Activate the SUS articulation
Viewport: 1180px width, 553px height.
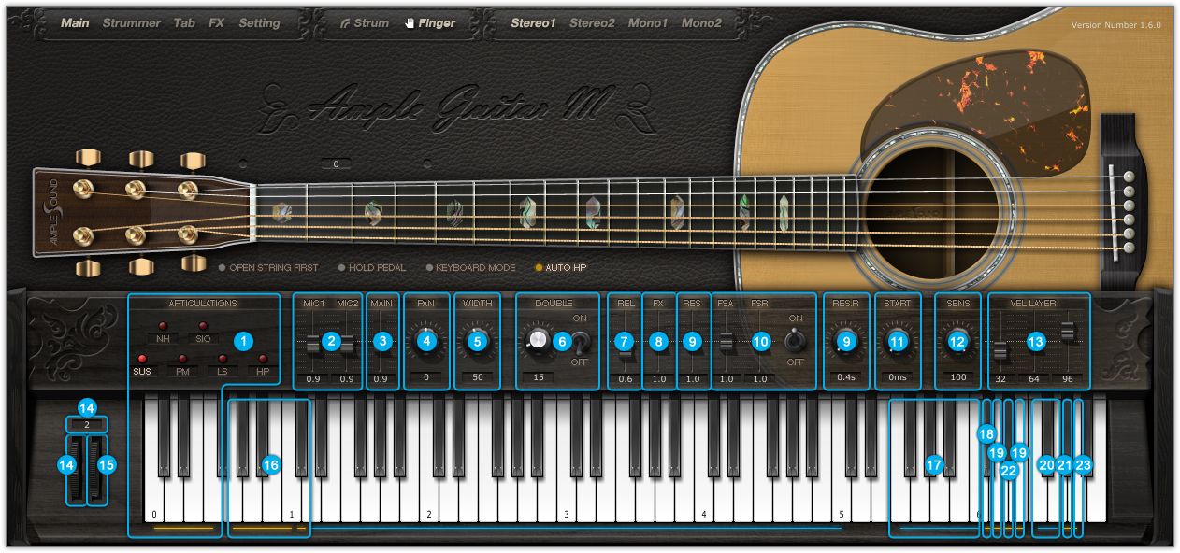(x=142, y=365)
